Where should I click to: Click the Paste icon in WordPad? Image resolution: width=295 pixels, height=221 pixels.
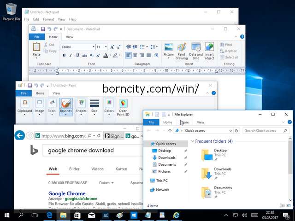36,50
